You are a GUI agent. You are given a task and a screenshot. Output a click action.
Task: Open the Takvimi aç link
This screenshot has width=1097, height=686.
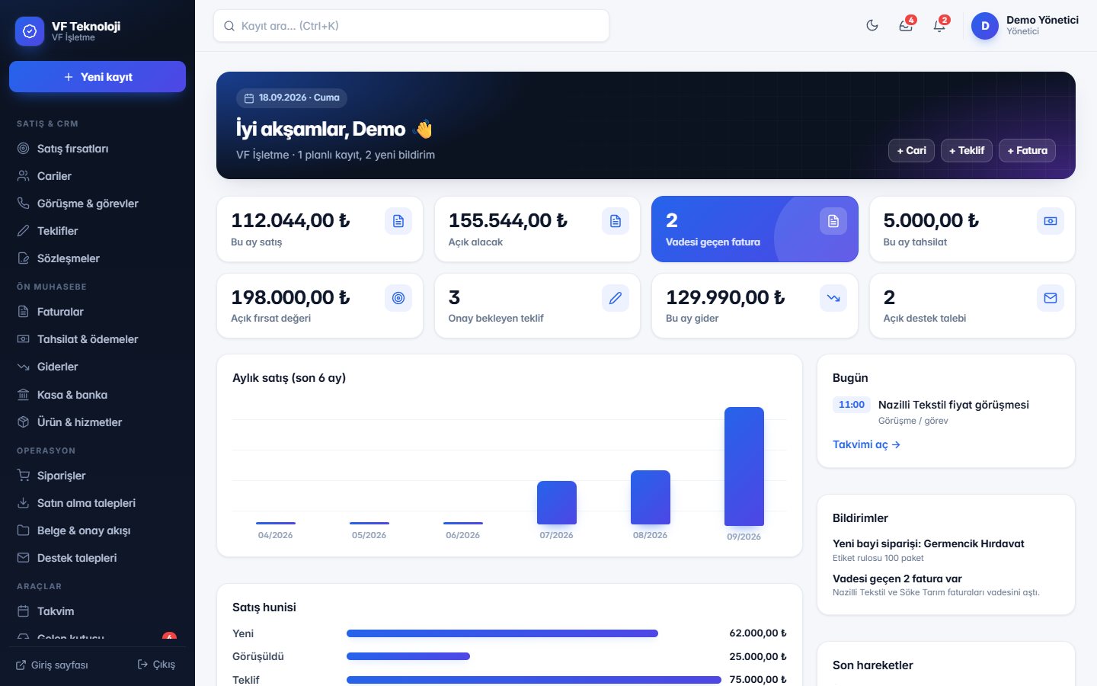pyautogui.click(x=866, y=444)
